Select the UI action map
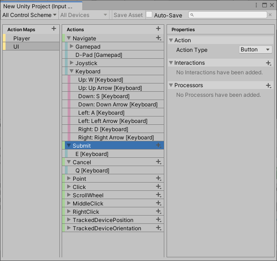277x261 pixels. (31, 46)
